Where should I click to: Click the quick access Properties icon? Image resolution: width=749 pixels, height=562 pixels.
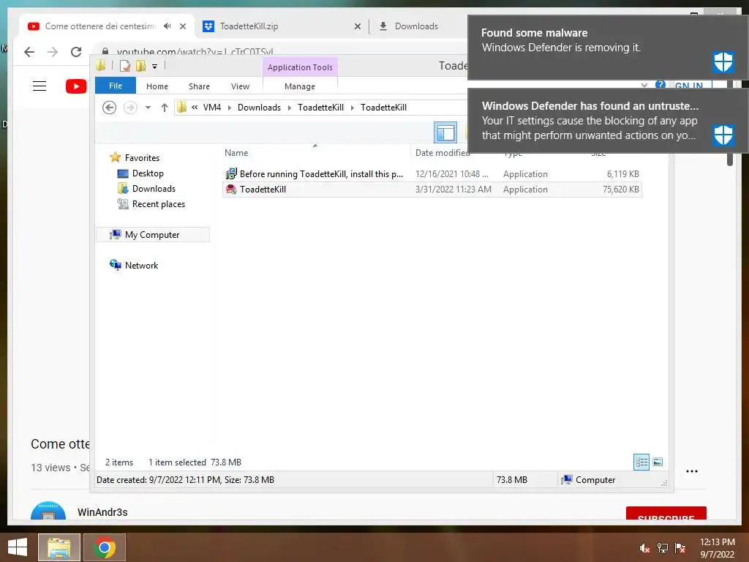125,66
